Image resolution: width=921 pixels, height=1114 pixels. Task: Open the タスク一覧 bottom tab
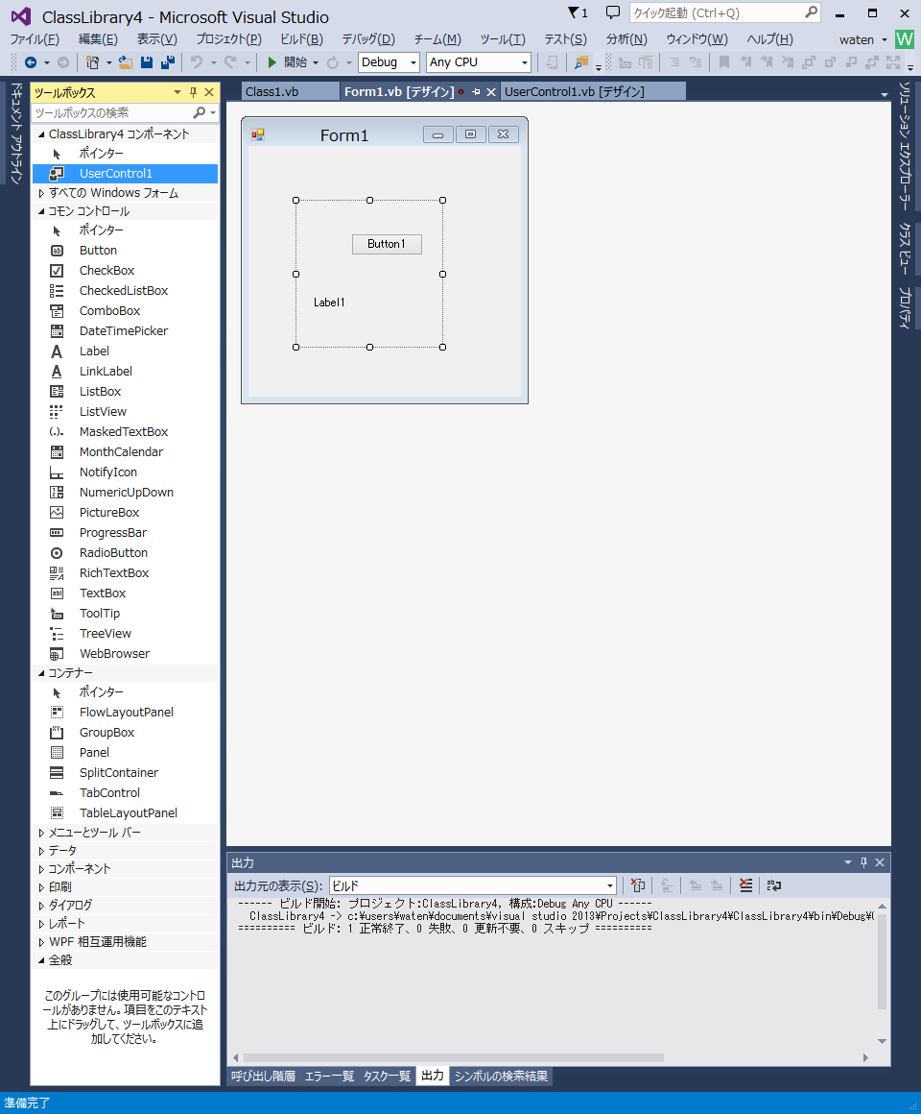387,1077
